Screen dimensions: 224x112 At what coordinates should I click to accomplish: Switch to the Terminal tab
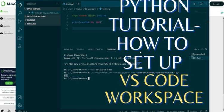pyautogui.click(x=111, y=49)
